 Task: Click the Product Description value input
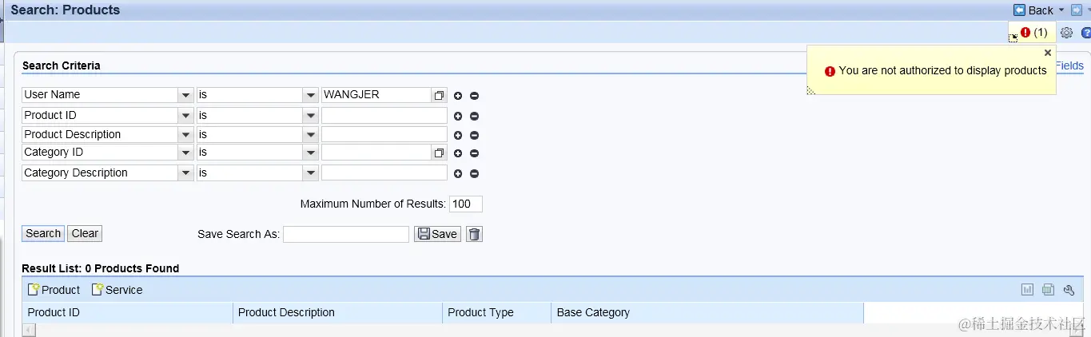(384, 135)
